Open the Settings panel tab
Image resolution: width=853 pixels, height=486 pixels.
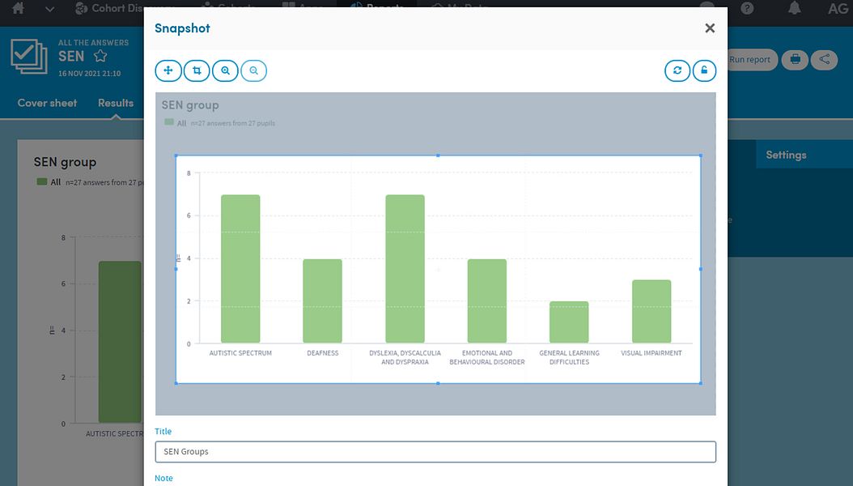[786, 155]
